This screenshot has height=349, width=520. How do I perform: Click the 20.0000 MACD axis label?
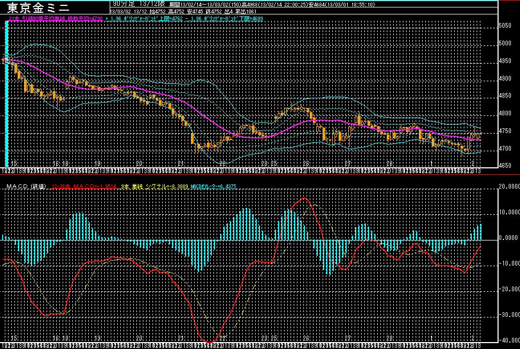[508, 187]
